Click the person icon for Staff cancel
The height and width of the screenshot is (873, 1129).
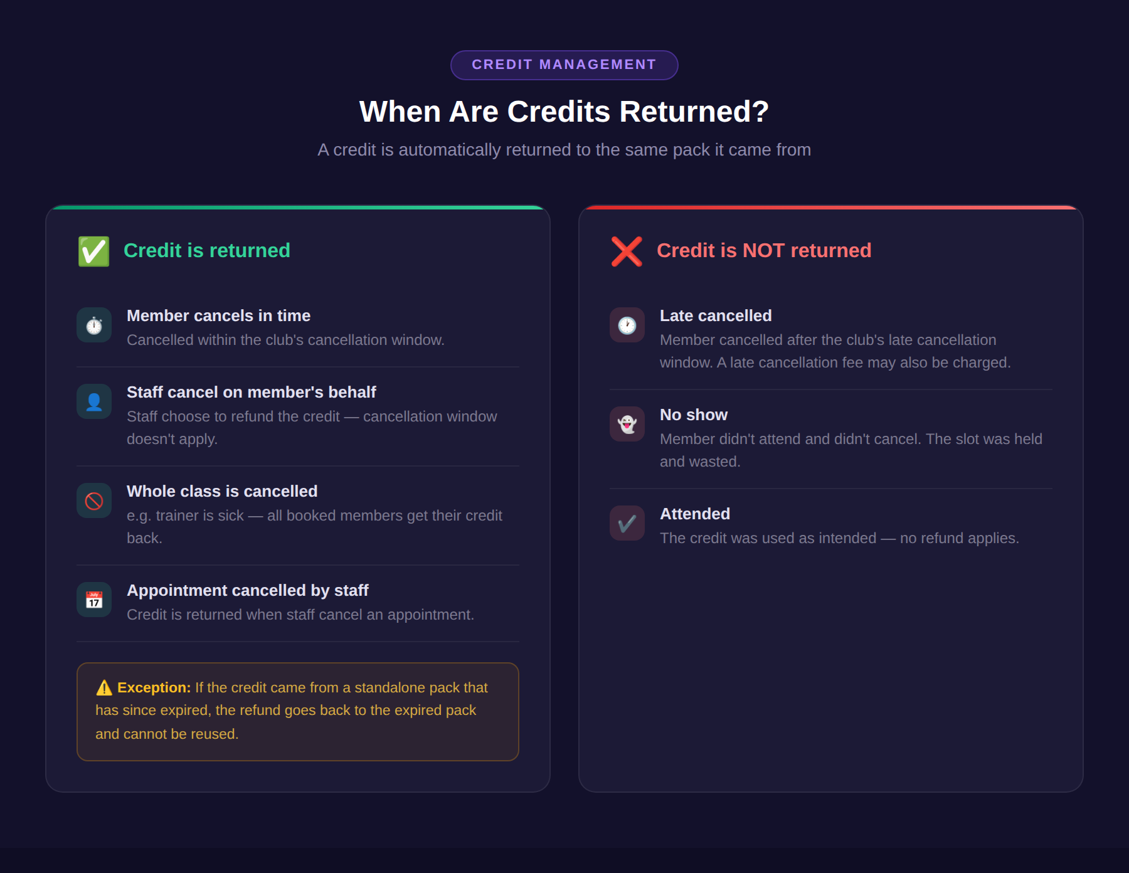[94, 401]
